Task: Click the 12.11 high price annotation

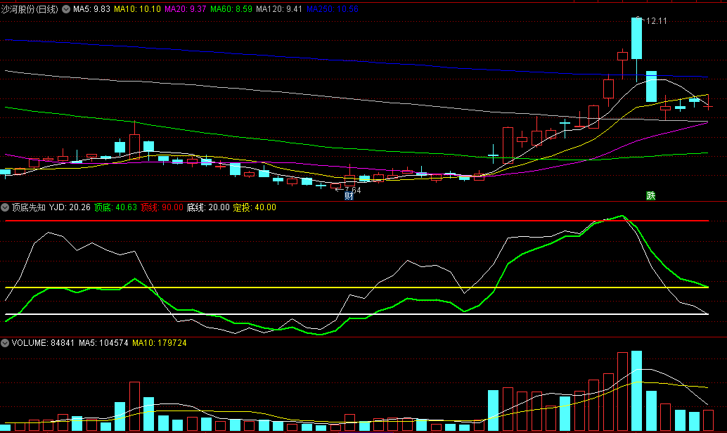Action: pos(655,21)
